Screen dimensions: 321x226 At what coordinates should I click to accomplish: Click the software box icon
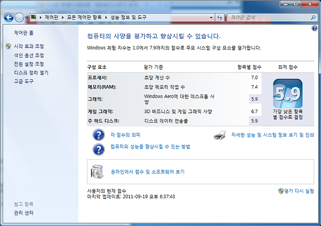click(97, 172)
